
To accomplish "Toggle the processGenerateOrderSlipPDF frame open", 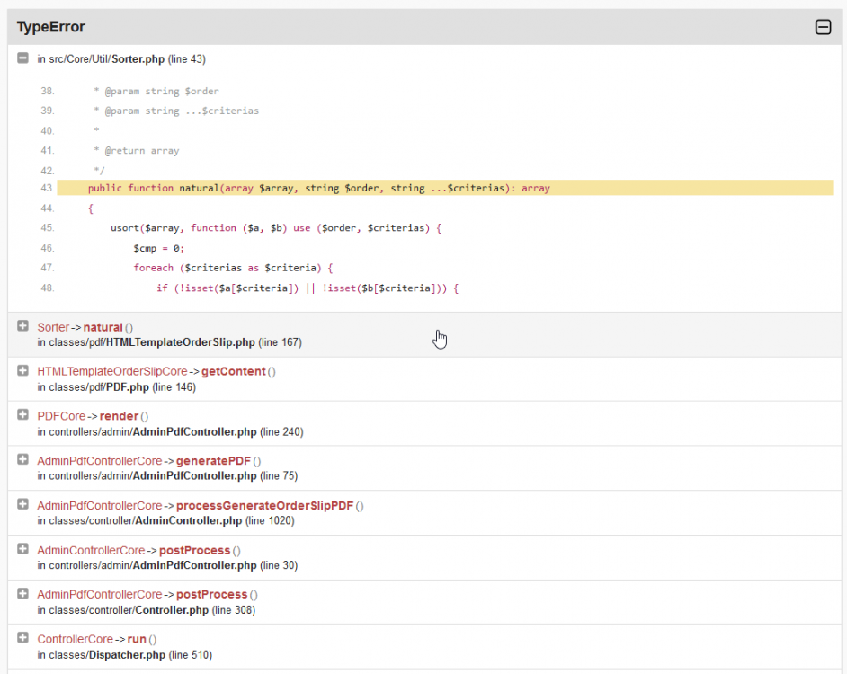I will 22,505.
